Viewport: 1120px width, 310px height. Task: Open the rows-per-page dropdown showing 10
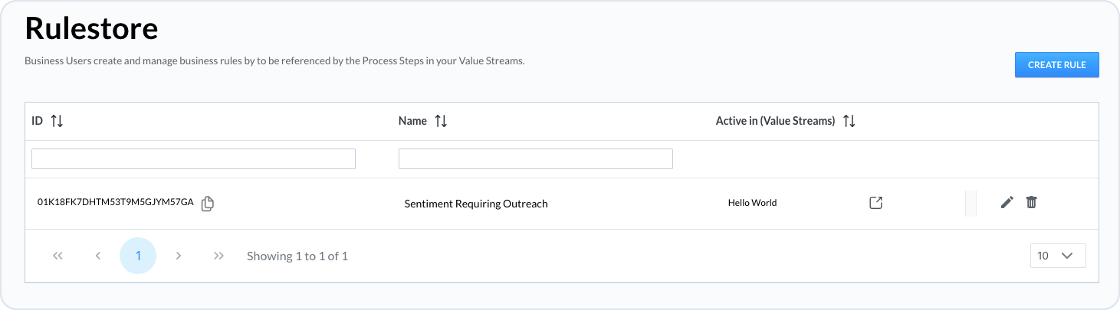tap(1058, 256)
